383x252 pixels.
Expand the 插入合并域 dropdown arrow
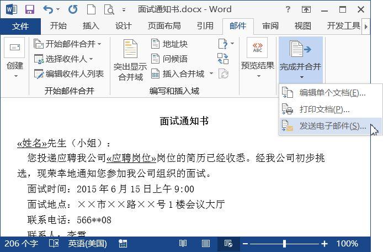point(211,73)
